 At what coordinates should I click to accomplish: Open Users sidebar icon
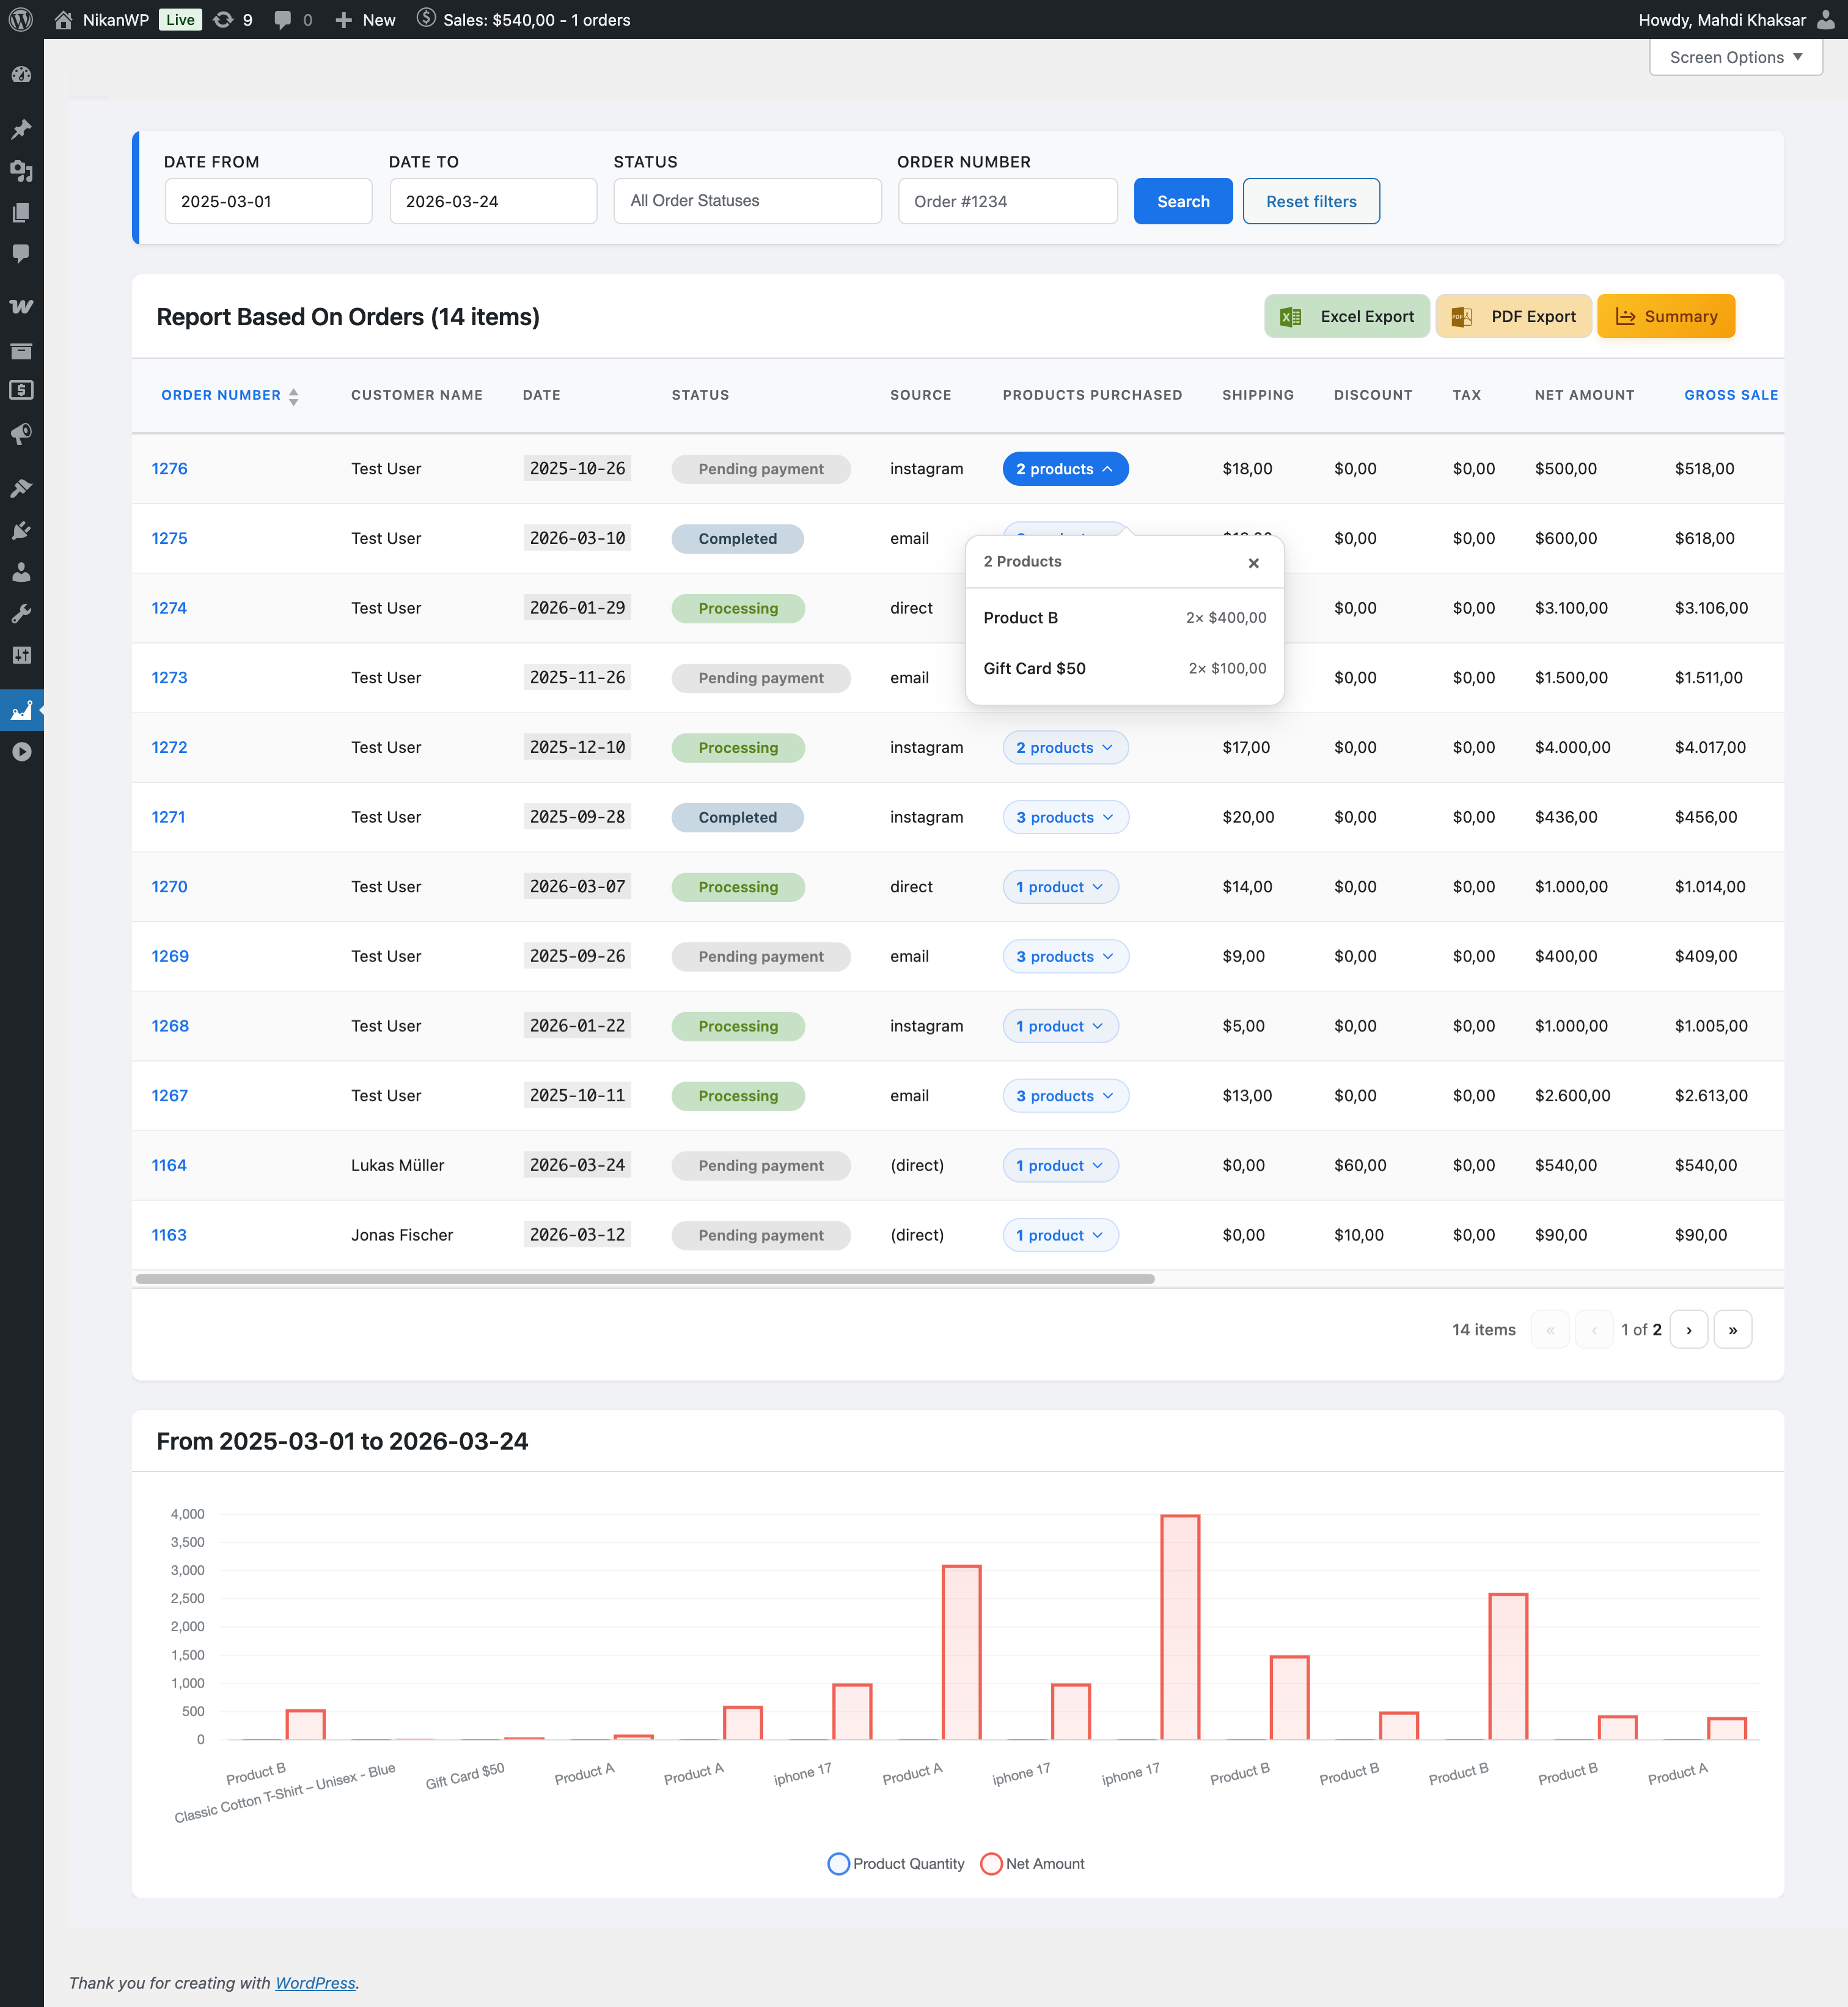click(21, 572)
